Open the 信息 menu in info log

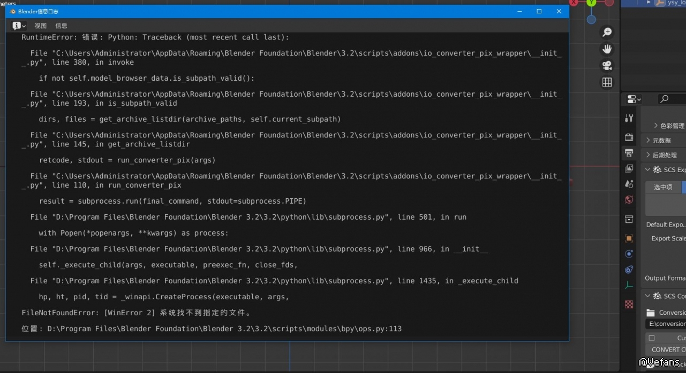62,26
